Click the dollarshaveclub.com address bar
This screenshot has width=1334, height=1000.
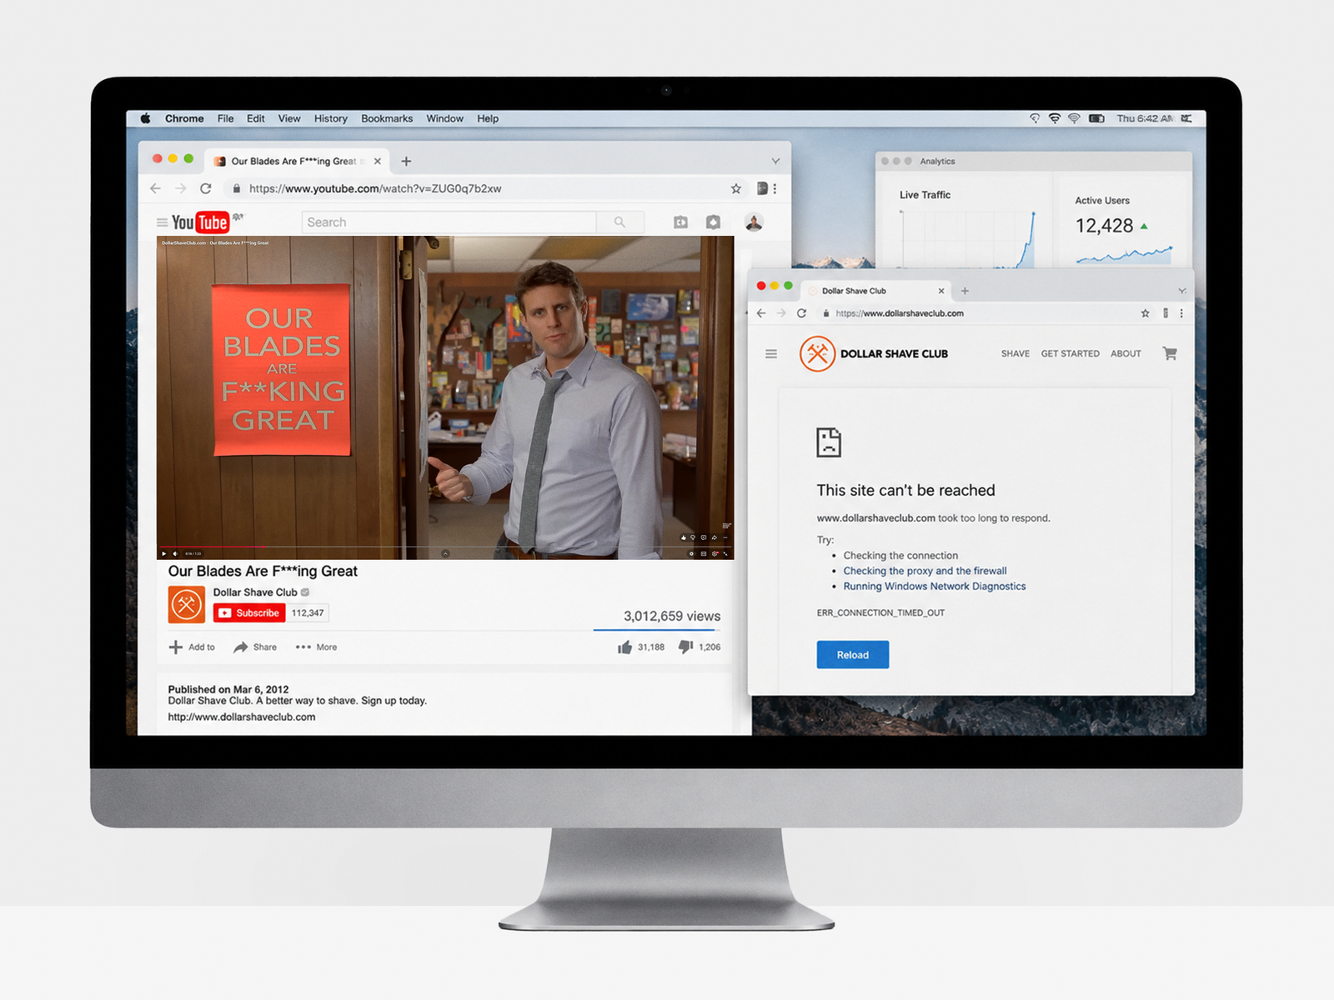point(977,313)
